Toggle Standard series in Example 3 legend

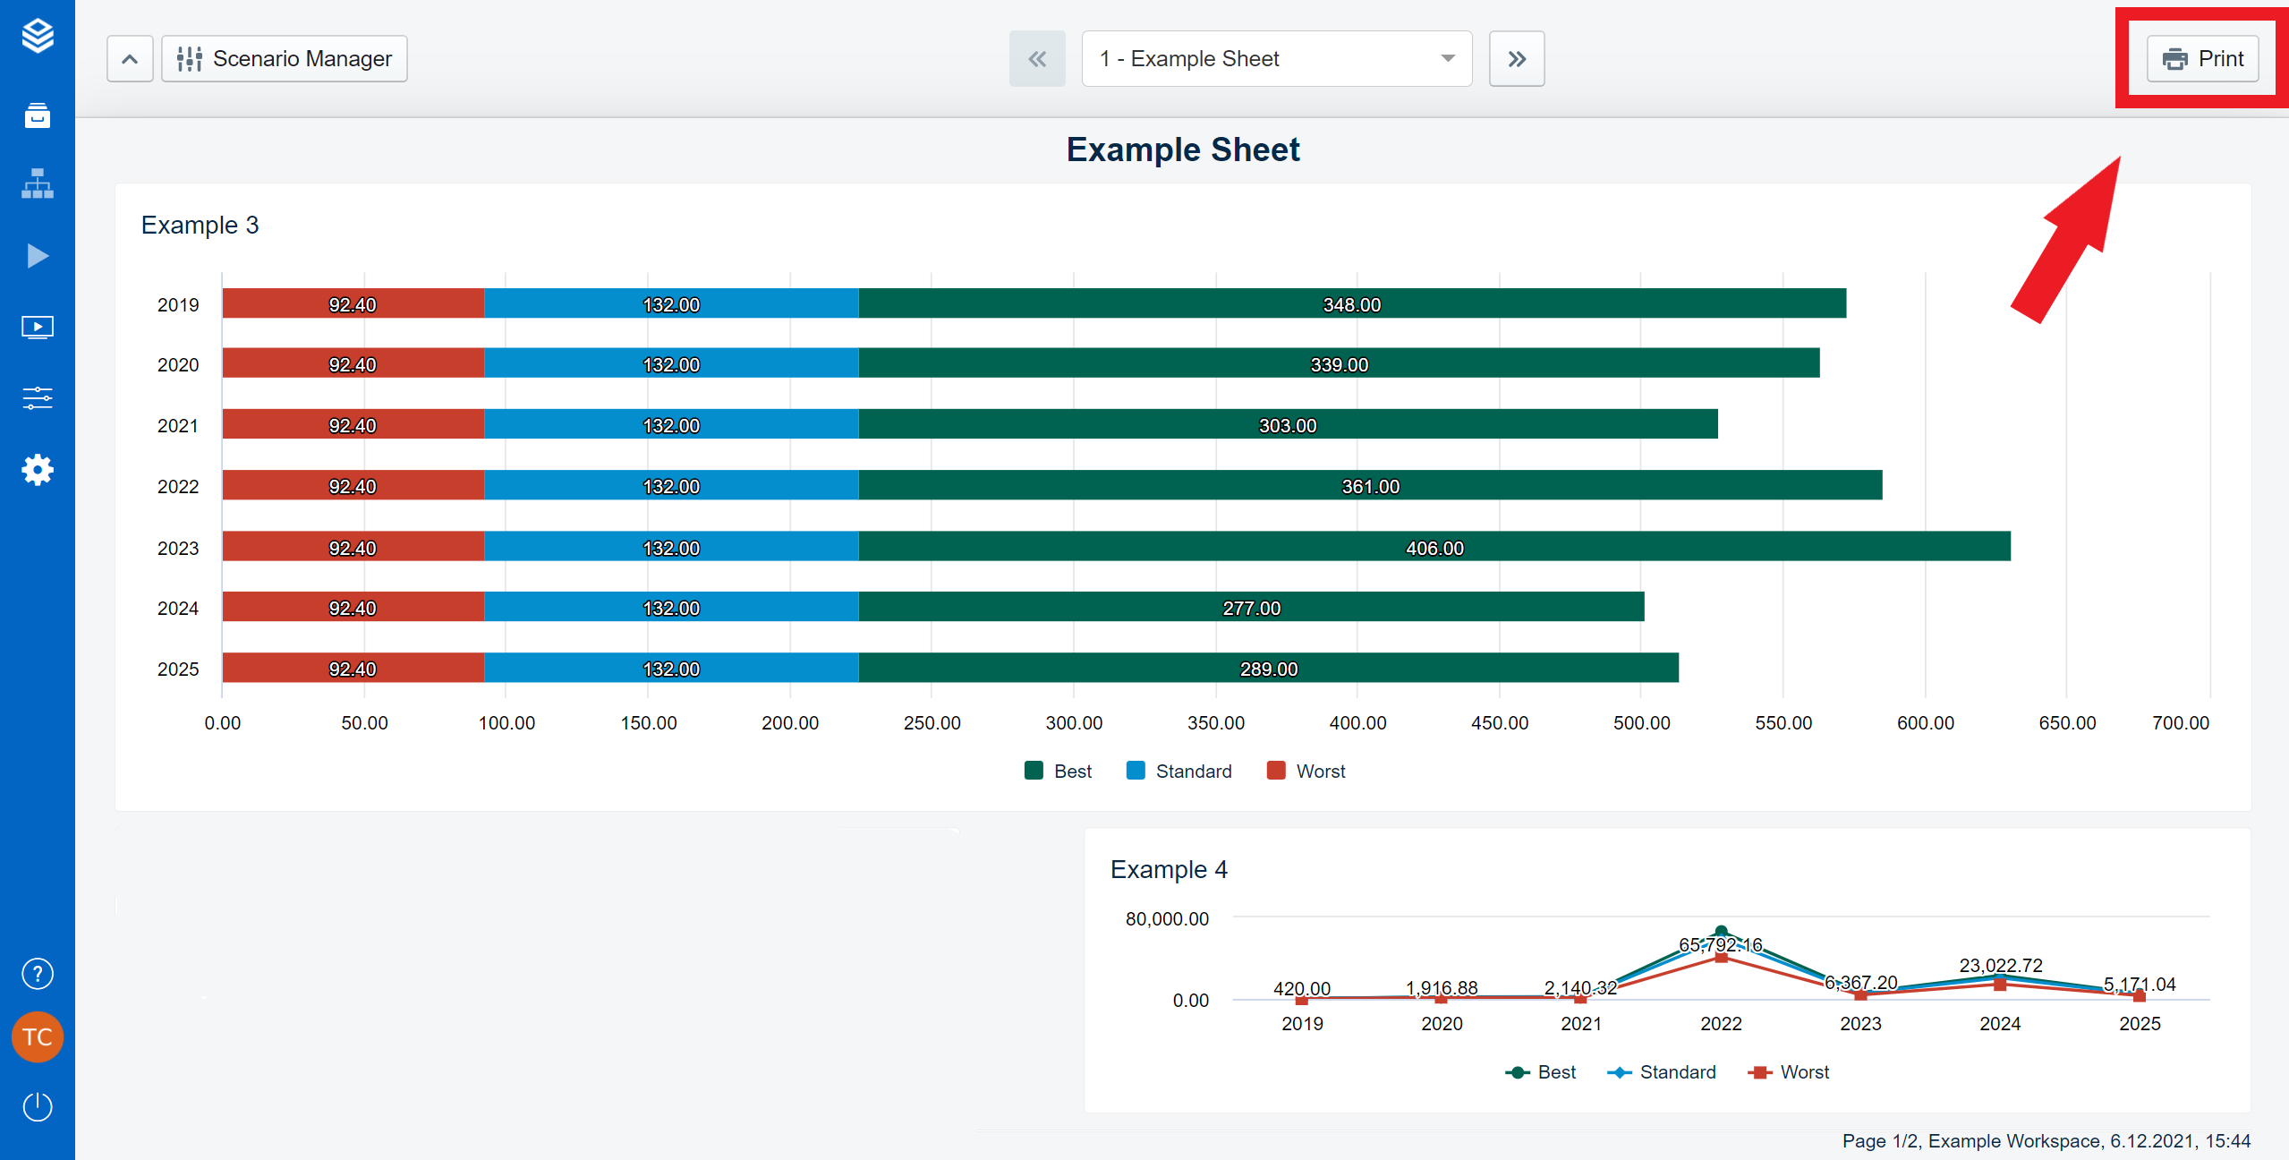pyautogui.click(x=1179, y=771)
